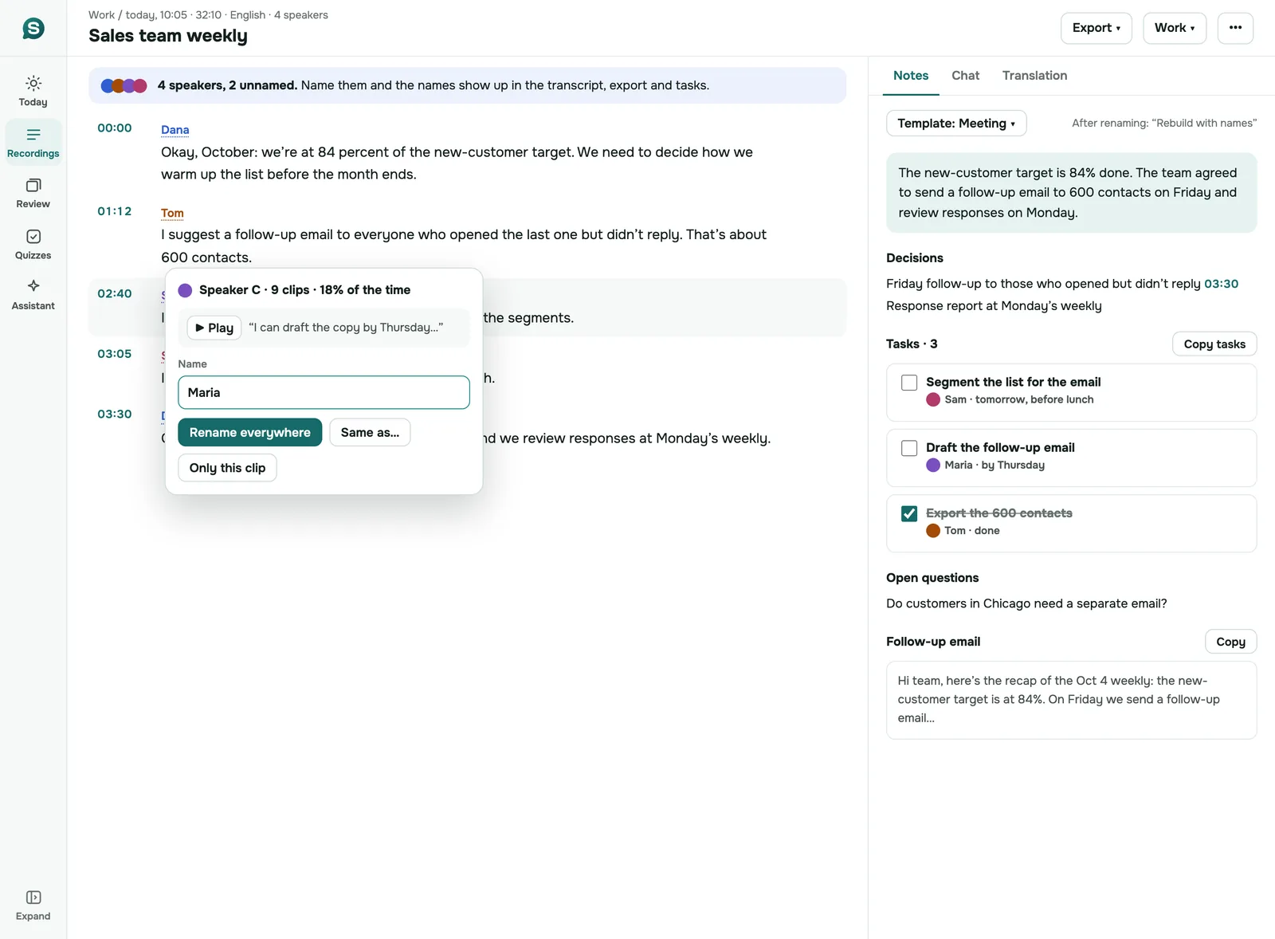
Task: Click Rename everywhere button
Action: 249,432
